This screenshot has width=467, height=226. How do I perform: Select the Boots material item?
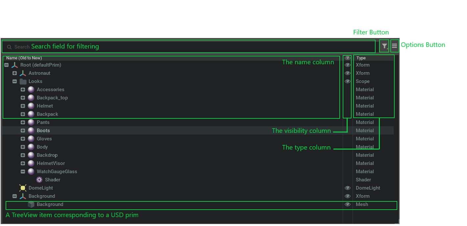[43, 131]
